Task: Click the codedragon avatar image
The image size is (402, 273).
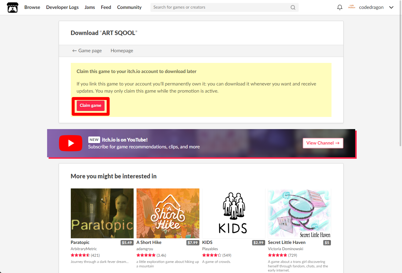Action: pos(352,7)
